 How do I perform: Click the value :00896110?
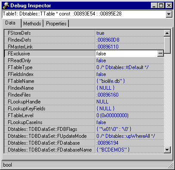click(x=107, y=47)
